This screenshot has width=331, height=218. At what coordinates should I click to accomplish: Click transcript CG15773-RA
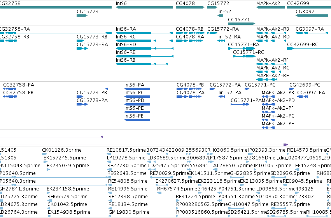pyautogui.click(x=82, y=48)
